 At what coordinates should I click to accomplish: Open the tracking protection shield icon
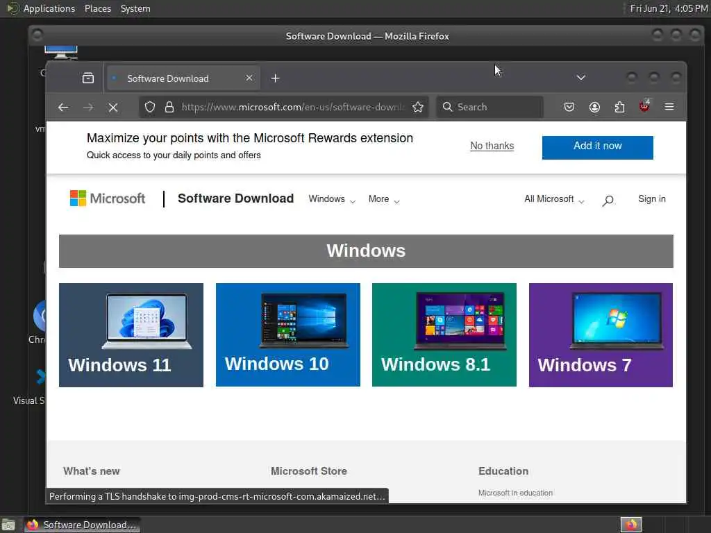coord(150,107)
